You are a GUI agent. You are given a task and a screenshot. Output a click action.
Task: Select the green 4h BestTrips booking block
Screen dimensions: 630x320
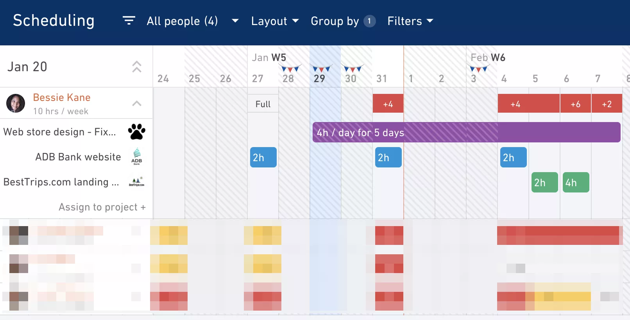click(576, 182)
